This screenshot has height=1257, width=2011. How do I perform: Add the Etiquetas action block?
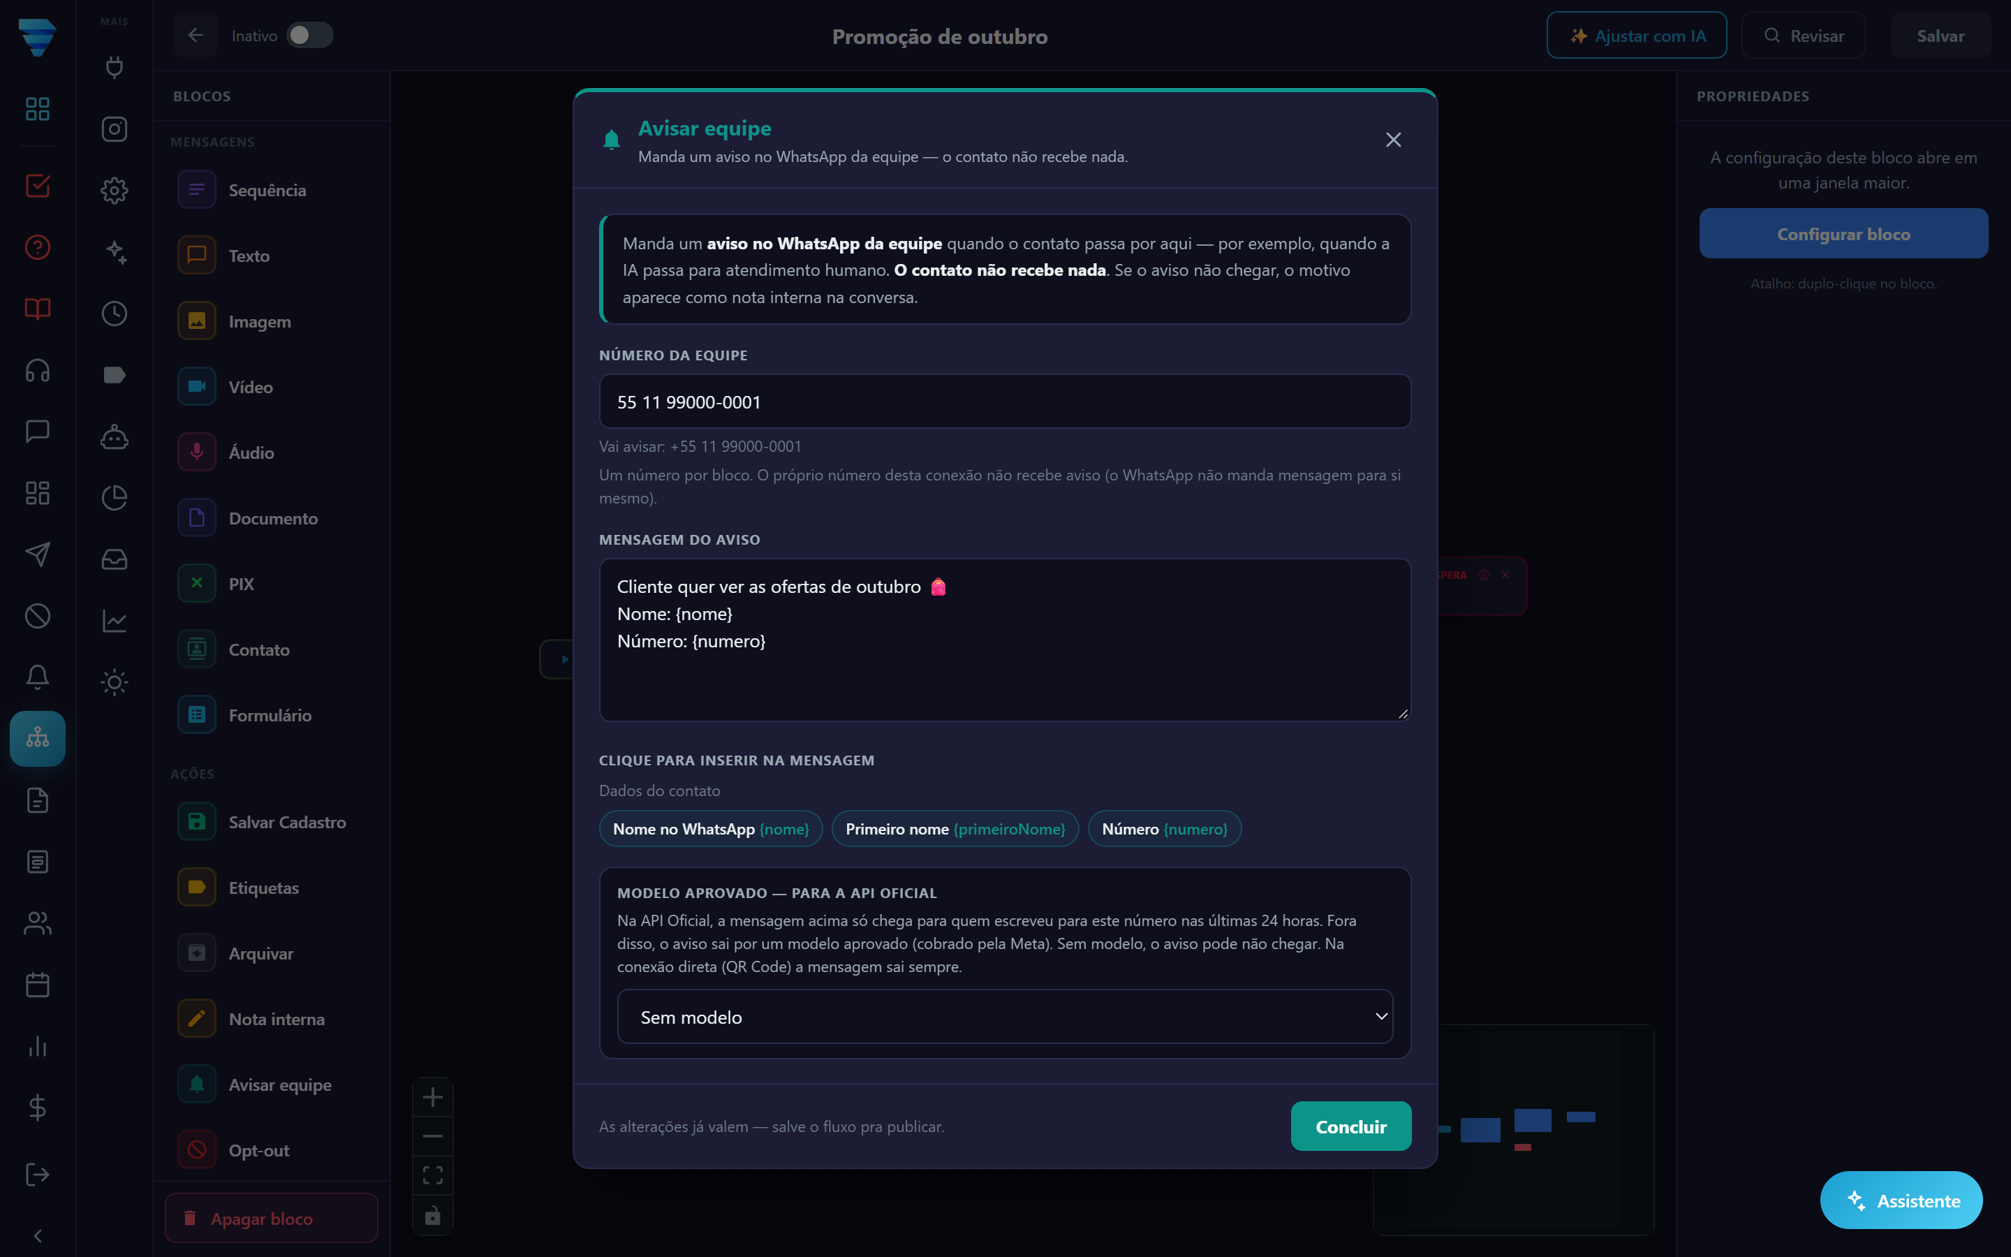click(x=271, y=887)
